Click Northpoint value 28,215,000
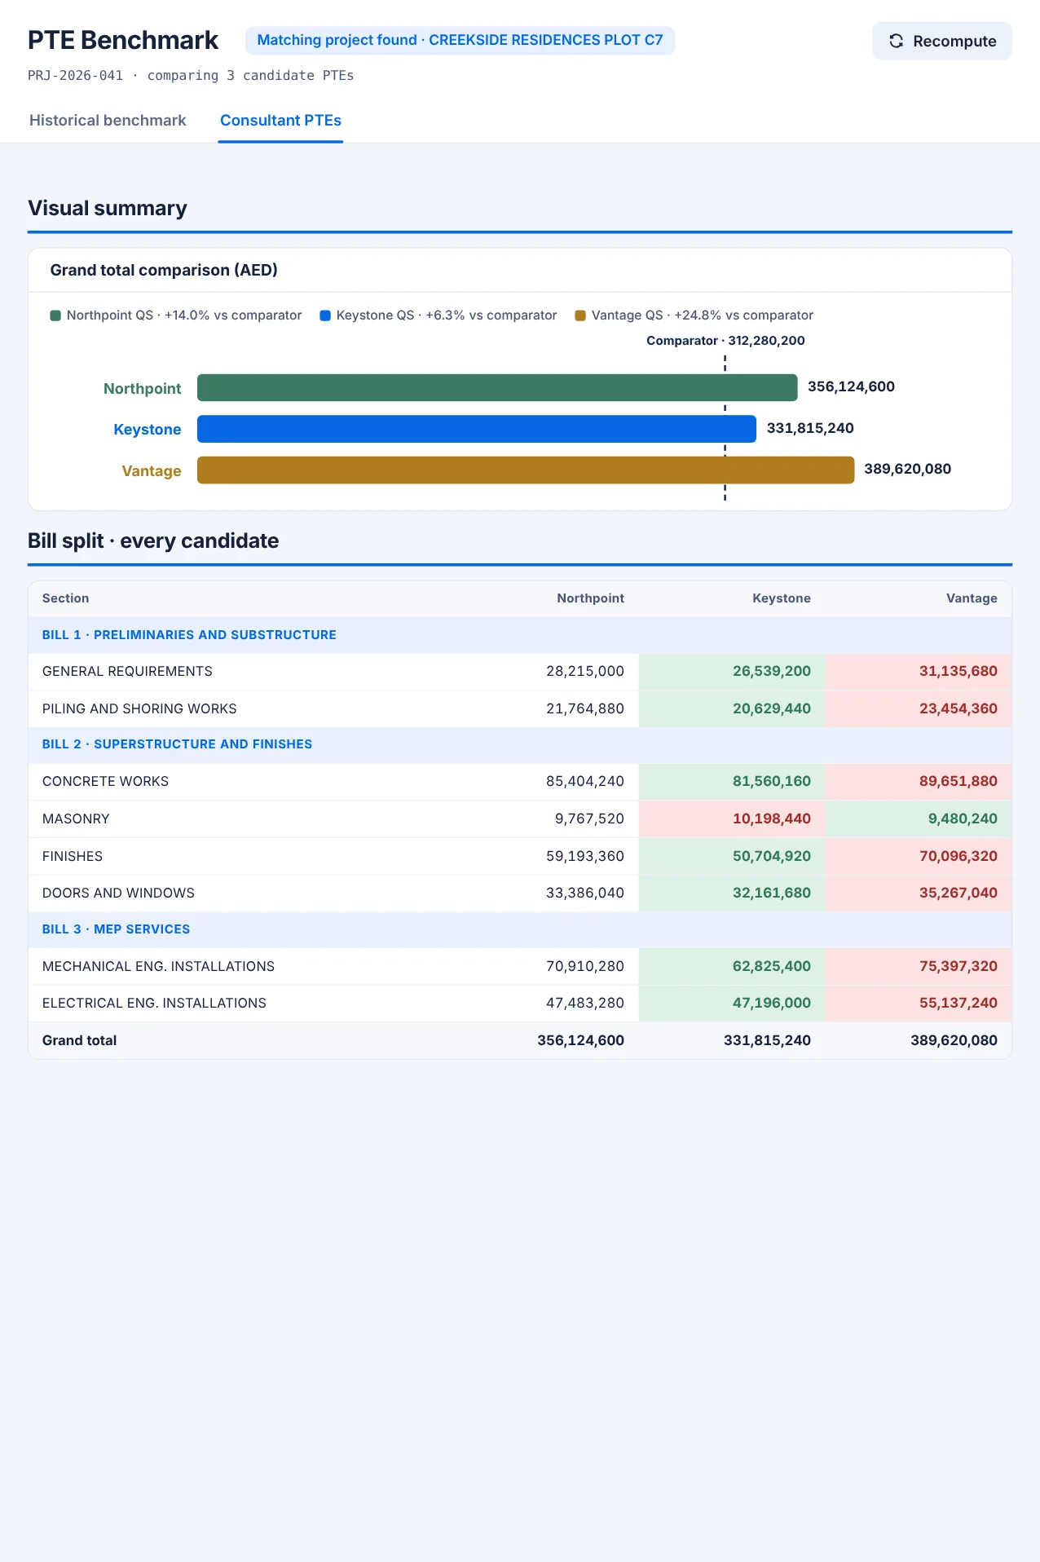The width and height of the screenshot is (1040, 1562). [585, 672]
